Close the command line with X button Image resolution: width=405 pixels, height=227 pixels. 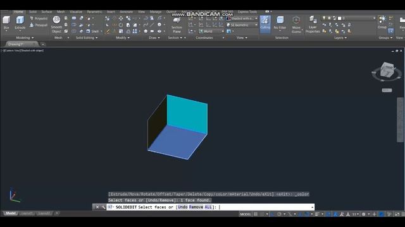(x=97, y=207)
